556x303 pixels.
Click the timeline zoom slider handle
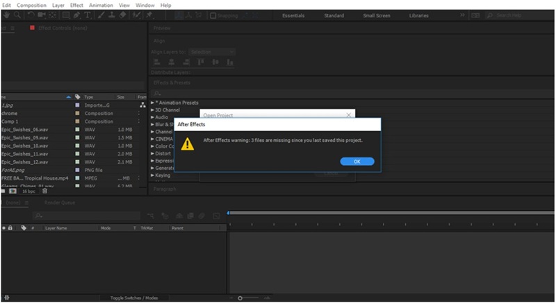[x=240, y=298]
